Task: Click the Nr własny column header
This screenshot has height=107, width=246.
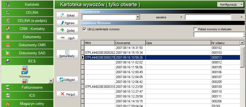Action: pos(225,43)
